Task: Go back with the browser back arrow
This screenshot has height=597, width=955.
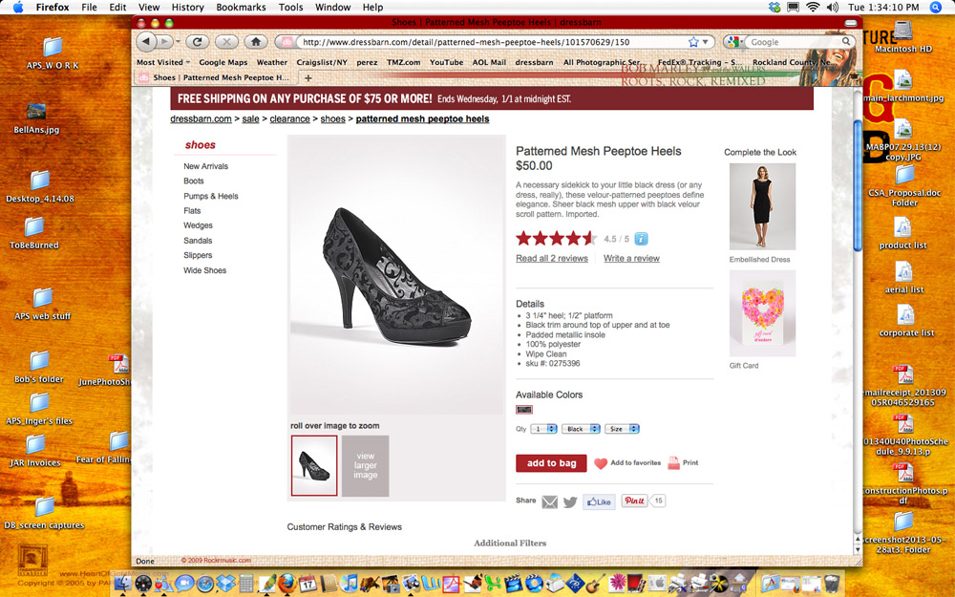Action: [146, 41]
